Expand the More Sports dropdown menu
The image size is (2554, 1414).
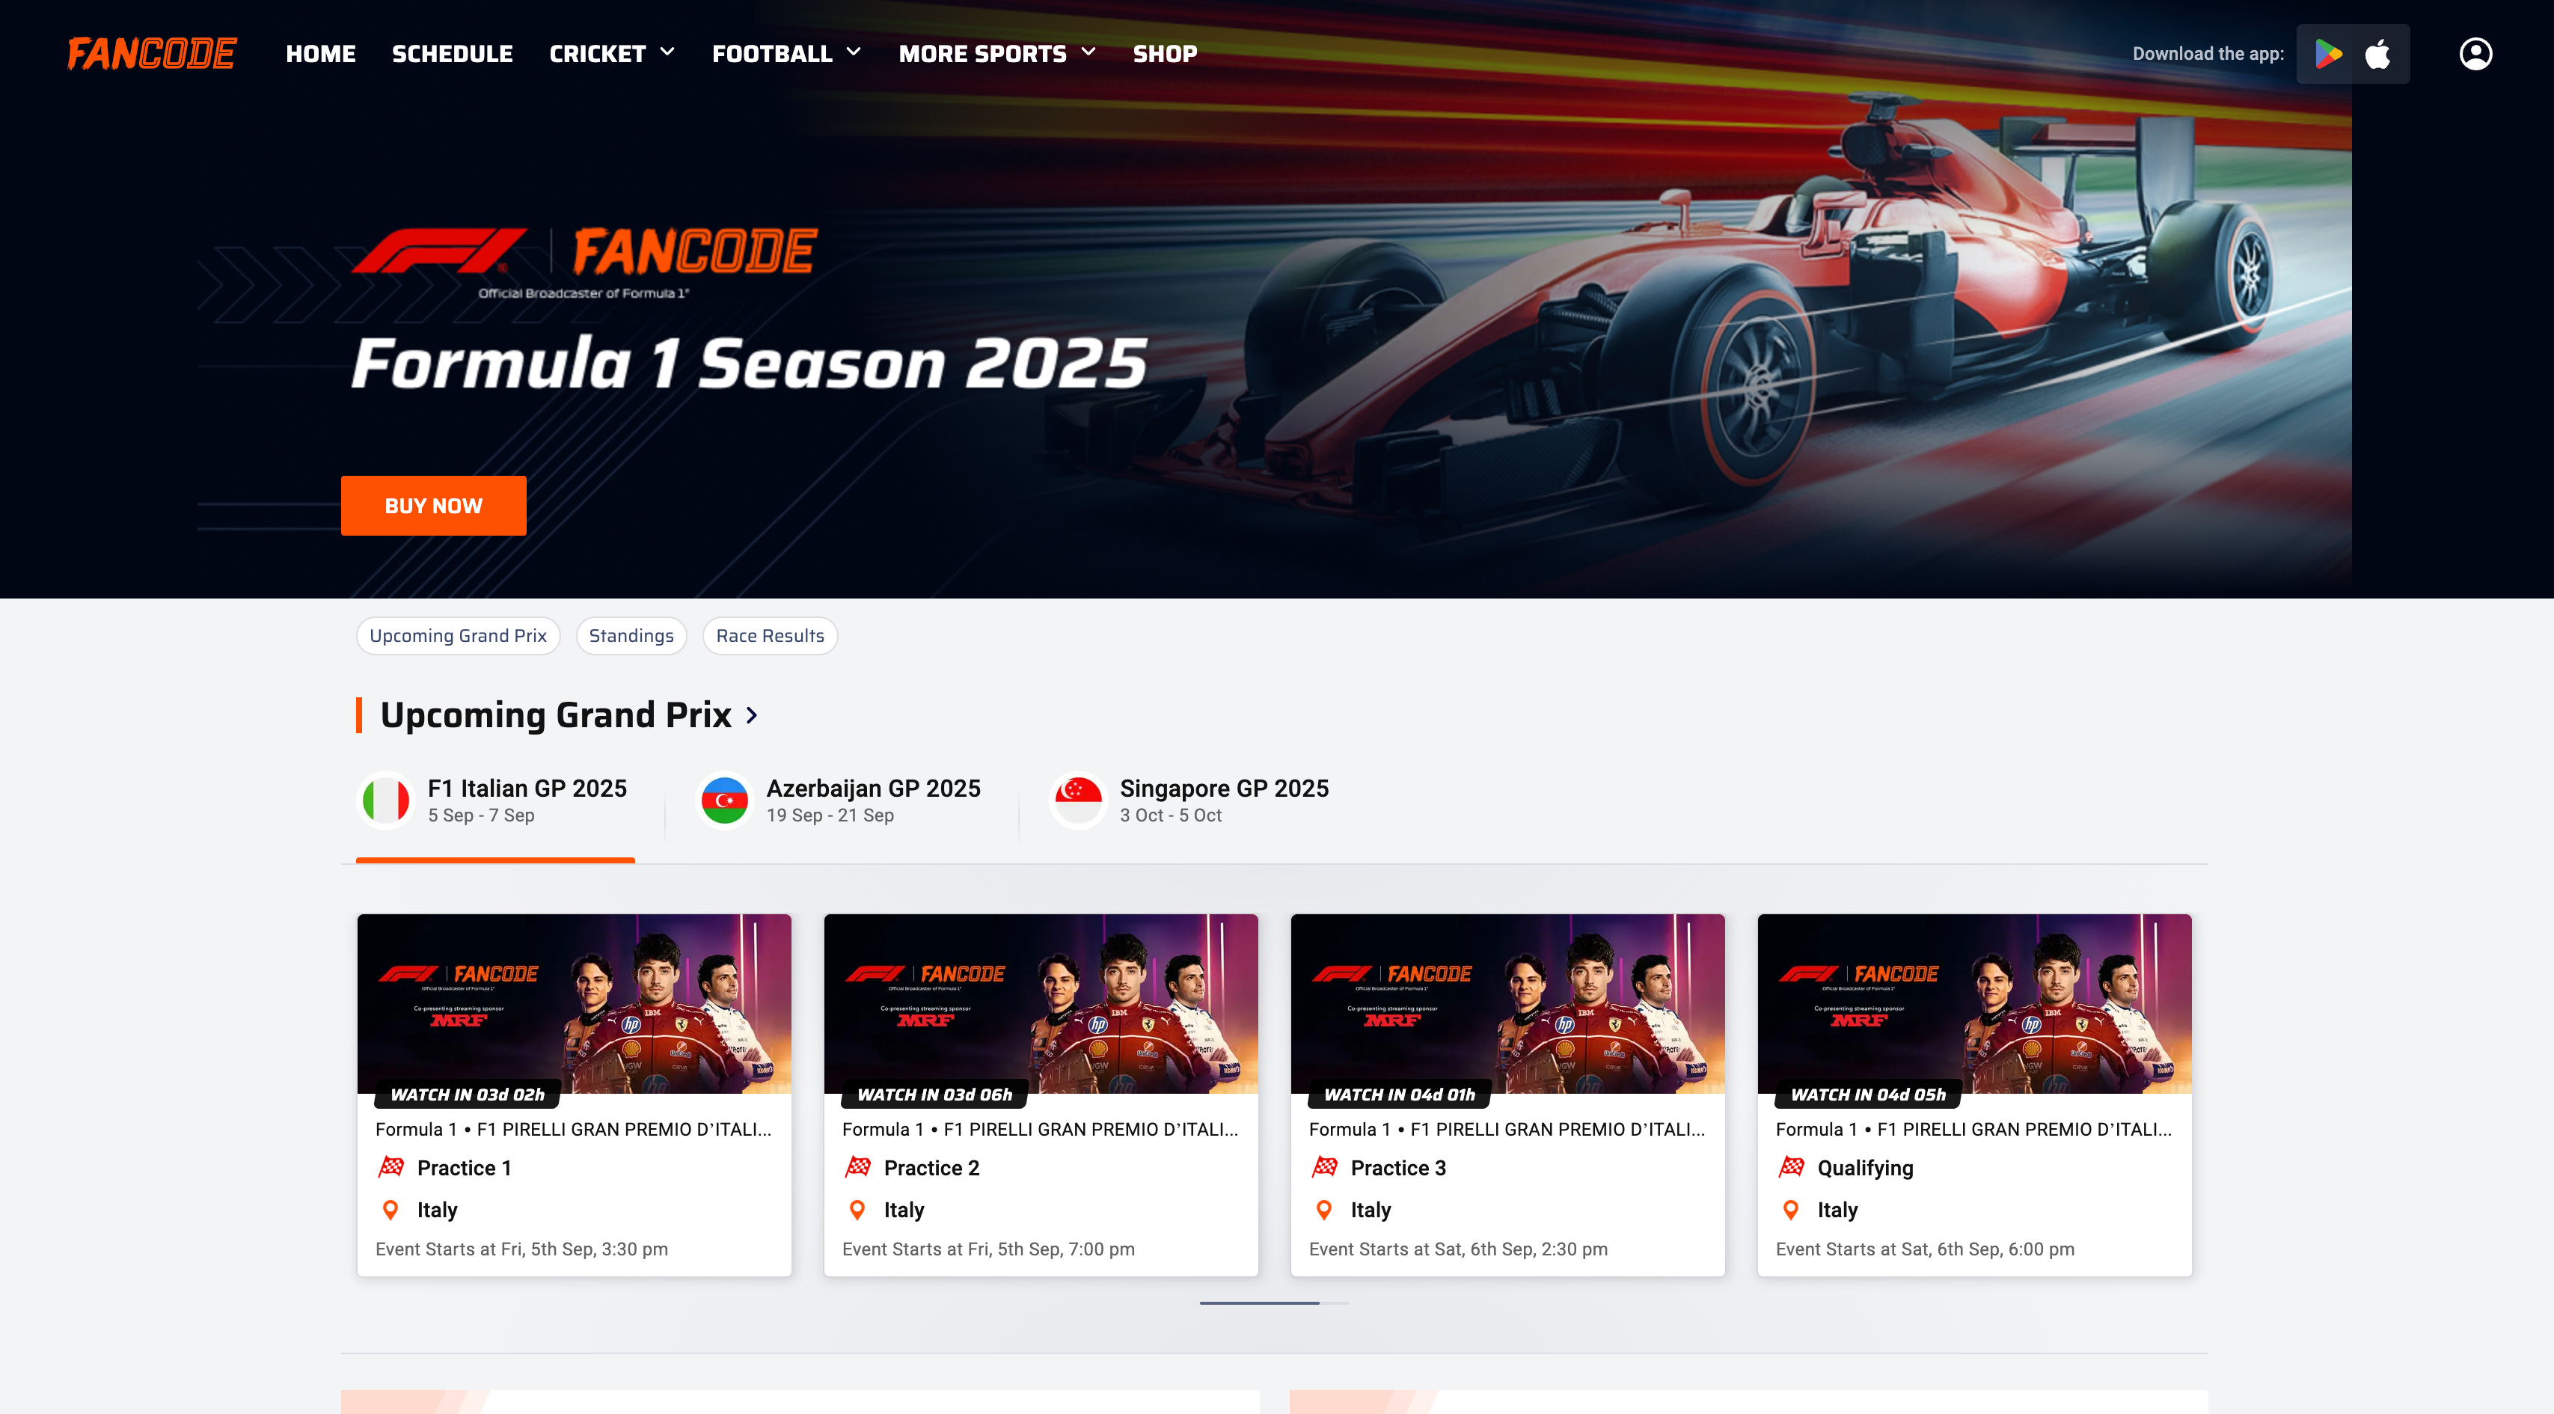pos(997,54)
